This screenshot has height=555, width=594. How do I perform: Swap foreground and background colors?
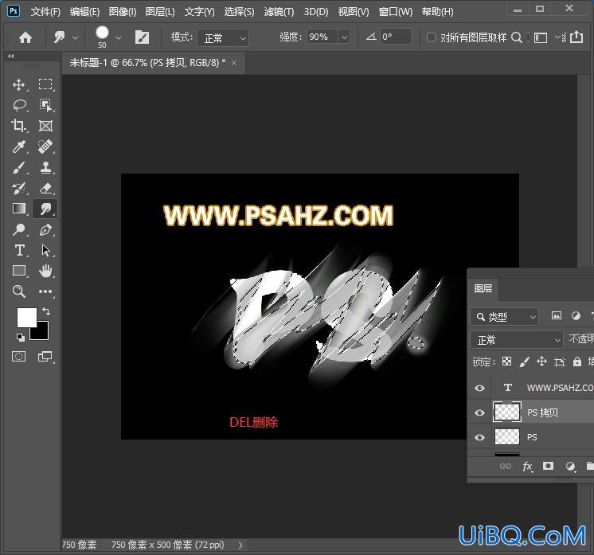coord(46,311)
